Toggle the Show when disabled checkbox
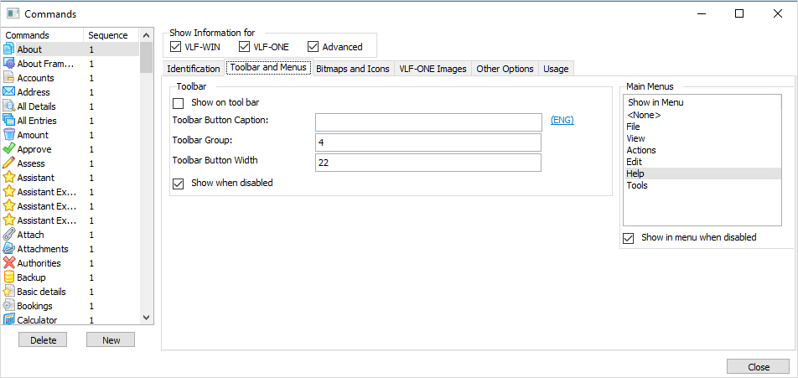 click(178, 184)
